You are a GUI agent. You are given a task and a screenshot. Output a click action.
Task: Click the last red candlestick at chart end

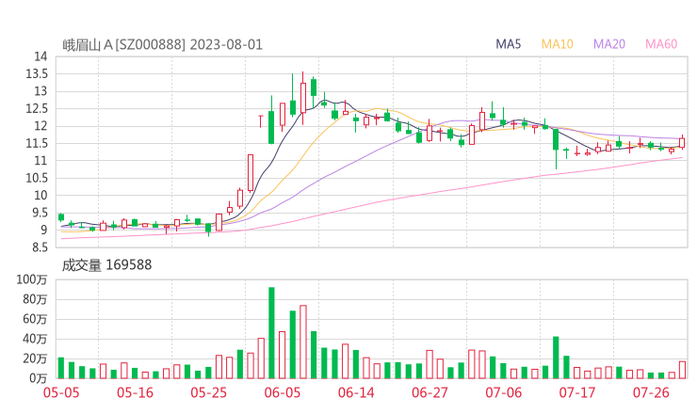[x=682, y=142]
